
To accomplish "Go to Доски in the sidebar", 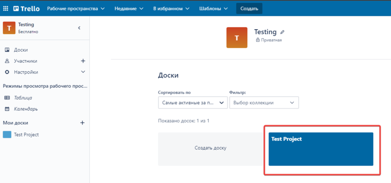I will point(21,50).
